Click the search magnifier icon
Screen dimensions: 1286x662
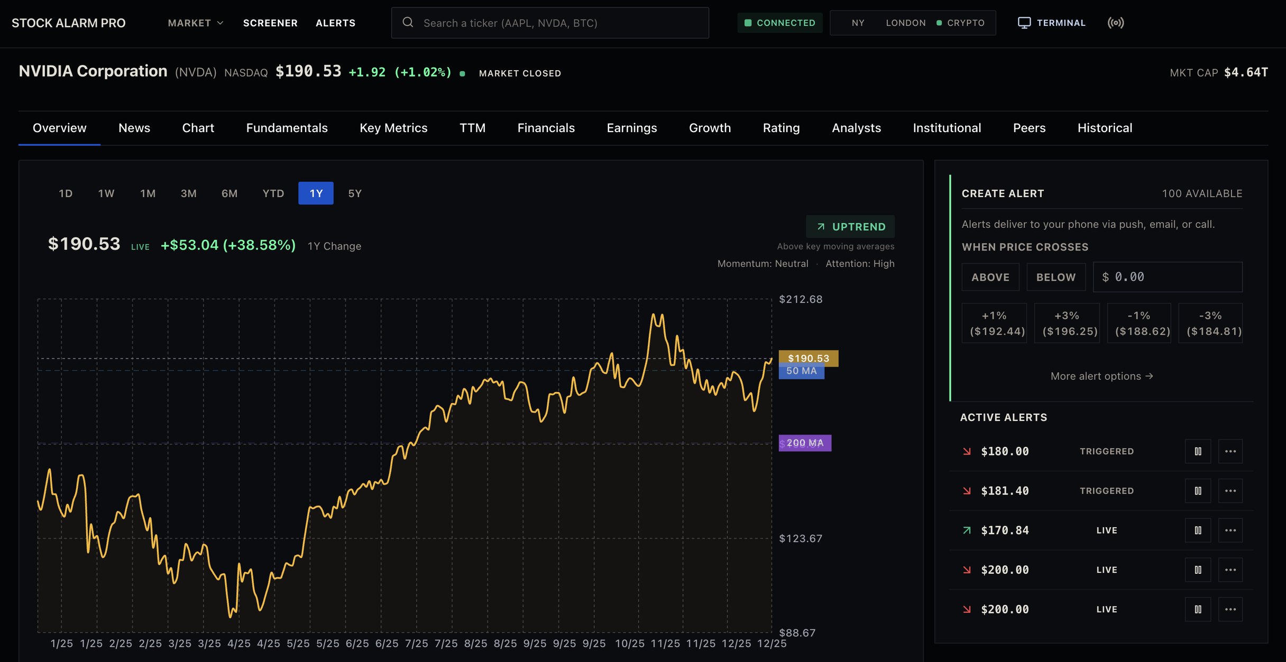click(x=408, y=22)
